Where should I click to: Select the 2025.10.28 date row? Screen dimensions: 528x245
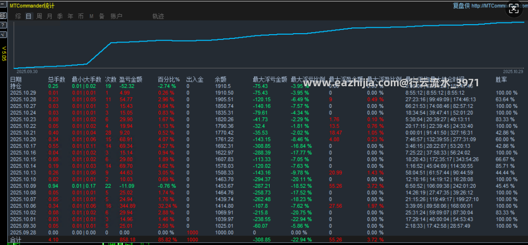[23, 99]
